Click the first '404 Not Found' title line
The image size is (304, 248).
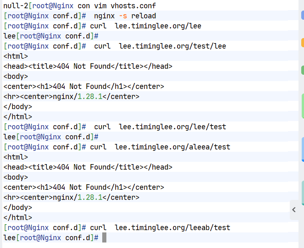[88, 66]
